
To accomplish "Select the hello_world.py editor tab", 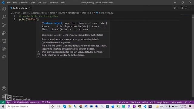I will pos(20,8).
